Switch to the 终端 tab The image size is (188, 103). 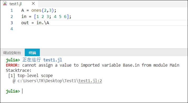32,53
